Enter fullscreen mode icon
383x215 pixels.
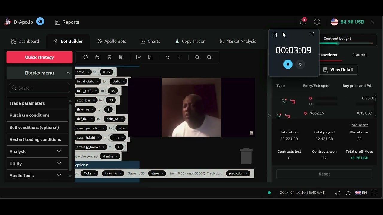[374, 193]
